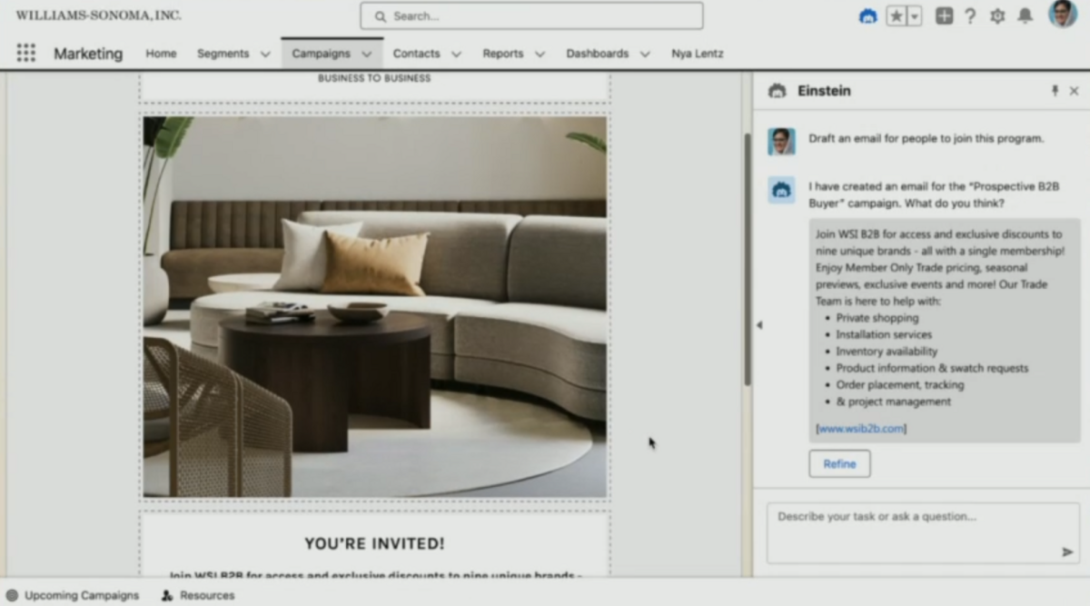Click the 'Inventory availability' bullet
The width and height of the screenshot is (1090, 606).
coord(887,351)
